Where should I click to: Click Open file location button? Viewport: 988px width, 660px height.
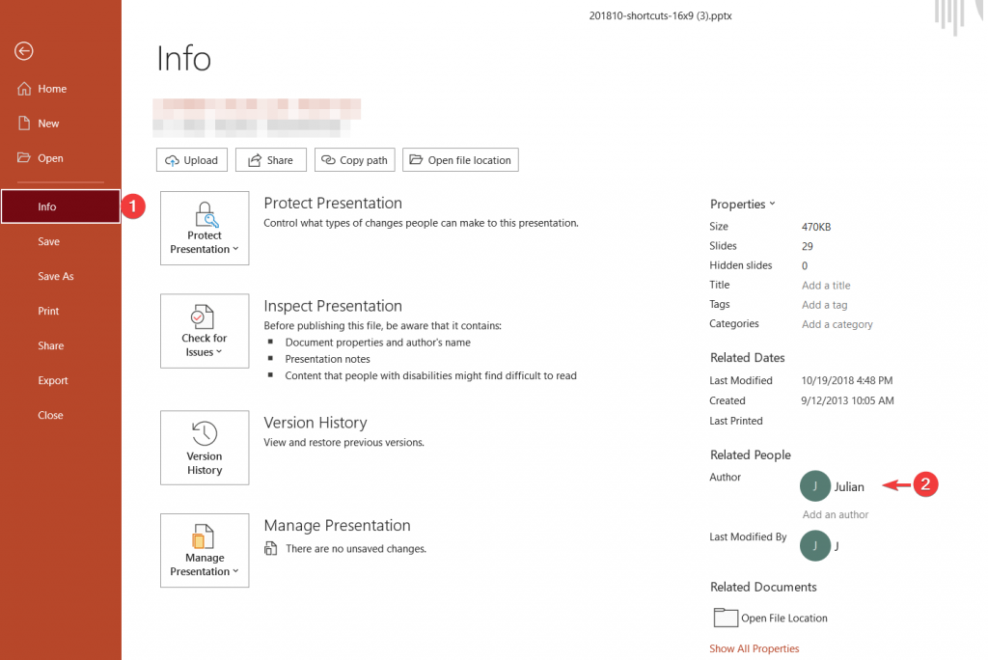coord(460,160)
